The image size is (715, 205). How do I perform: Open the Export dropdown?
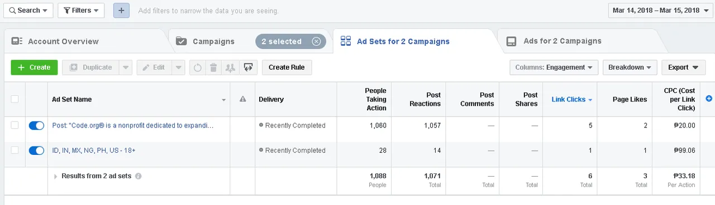click(683, 67)
